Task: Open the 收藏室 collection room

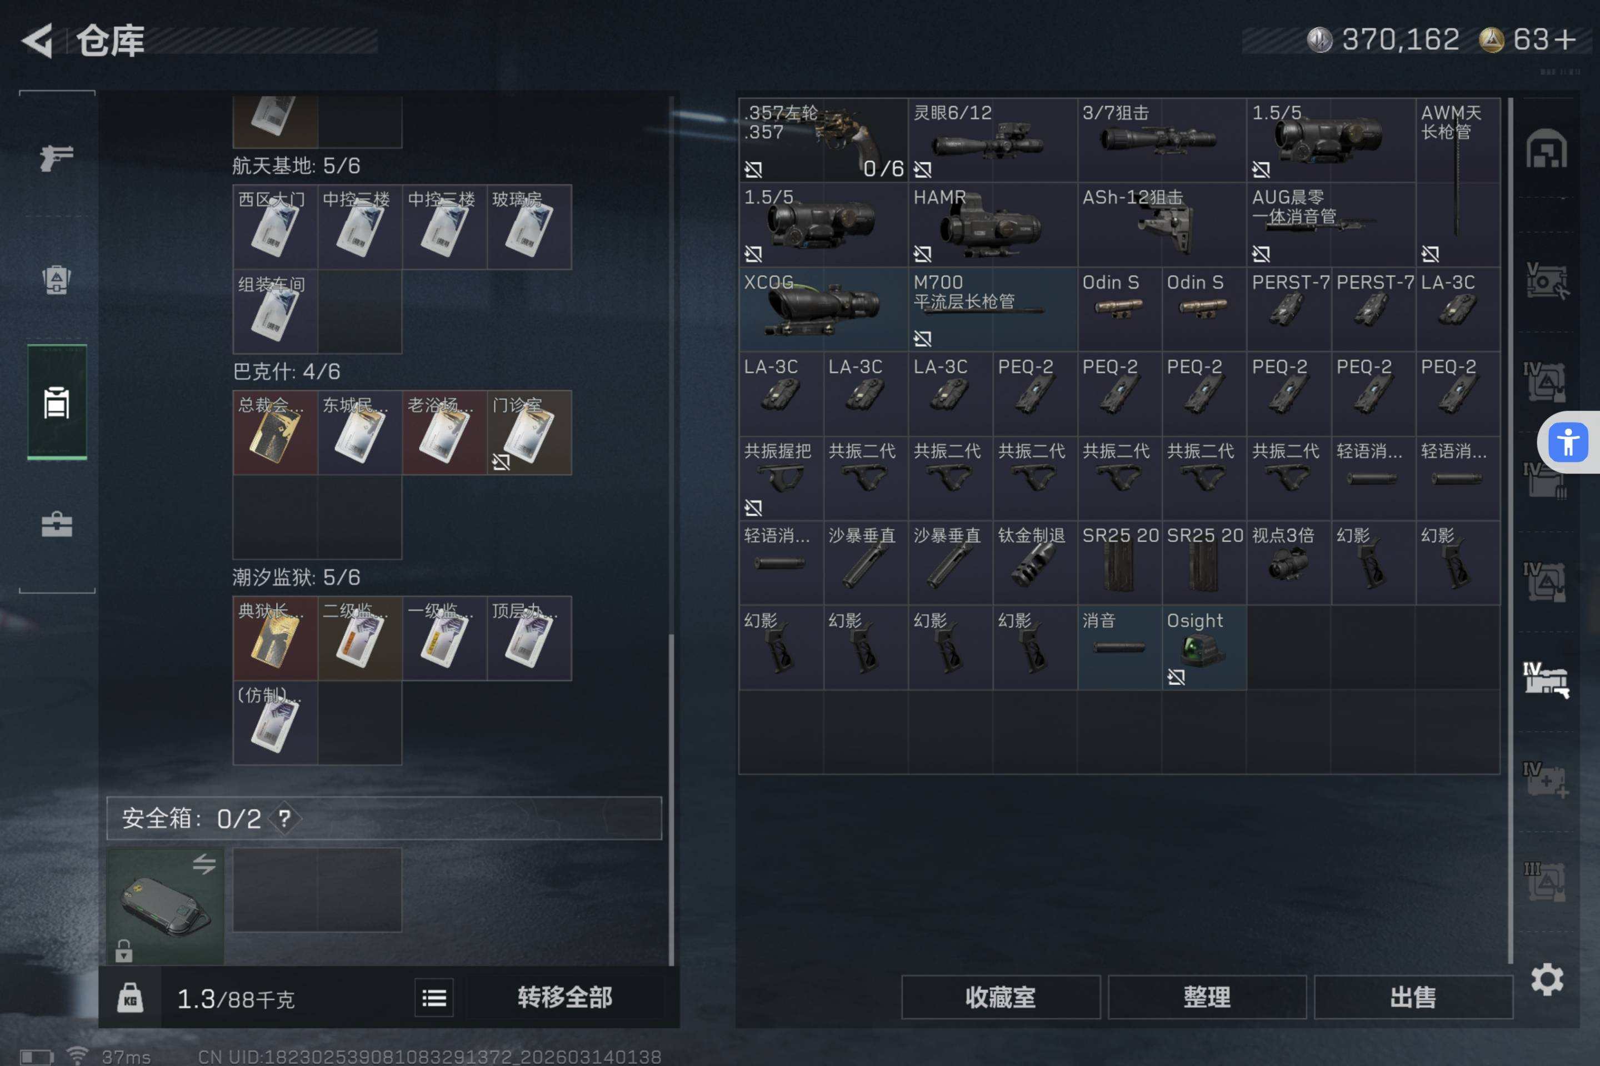Action: (1000, 997)
